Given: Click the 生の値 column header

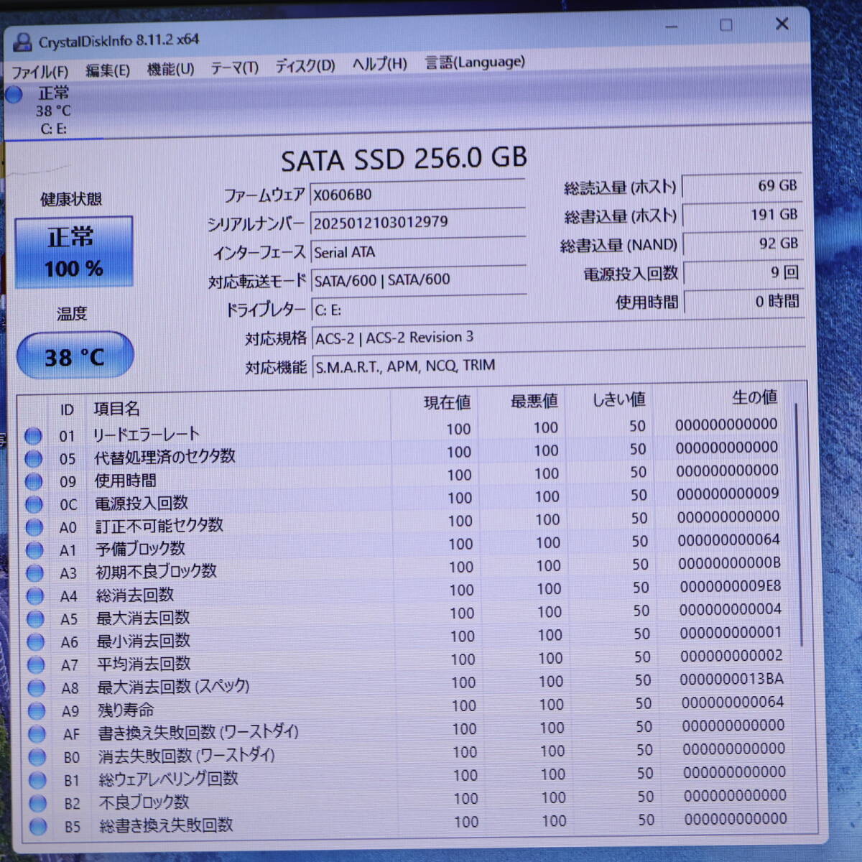Looking at the screenshot, I should pyautogui.click(x=754, y=397).
